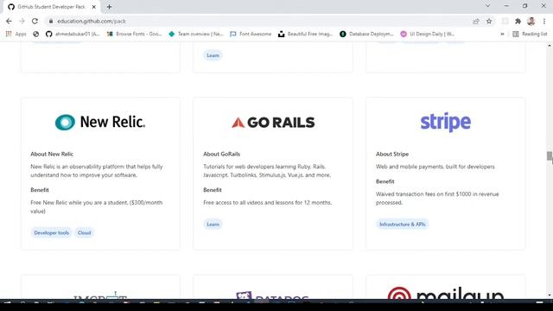The width and height of the screenshot is (553, 311).
Task: Click the About Stripe heading
Action: point(392,154)
